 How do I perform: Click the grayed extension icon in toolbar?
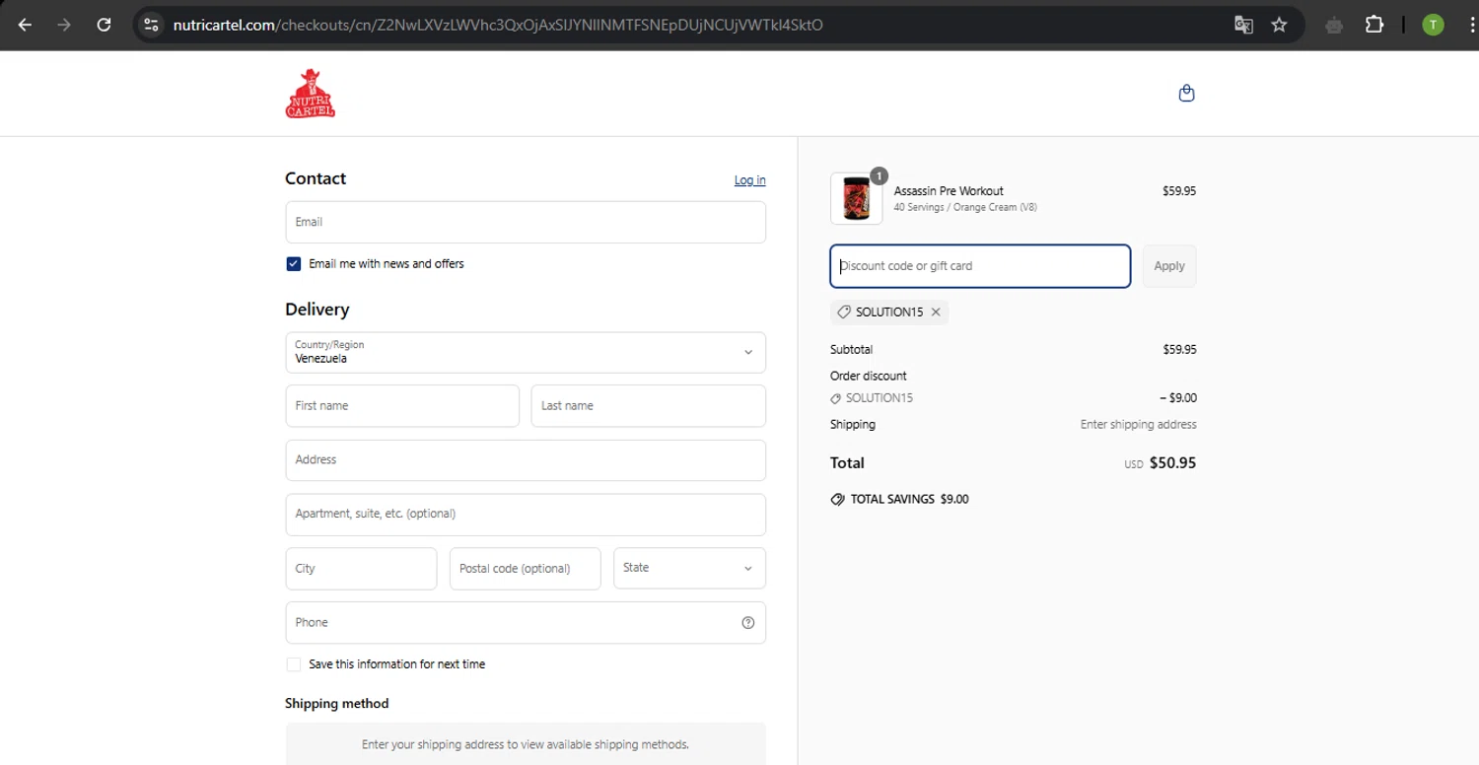[1334, 25]
